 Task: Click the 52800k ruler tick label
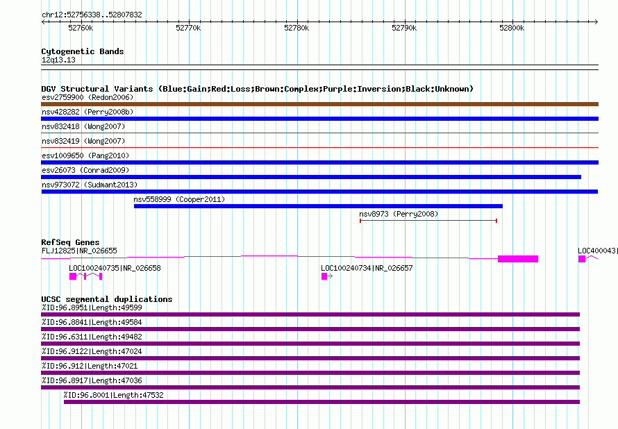(512, 28)
